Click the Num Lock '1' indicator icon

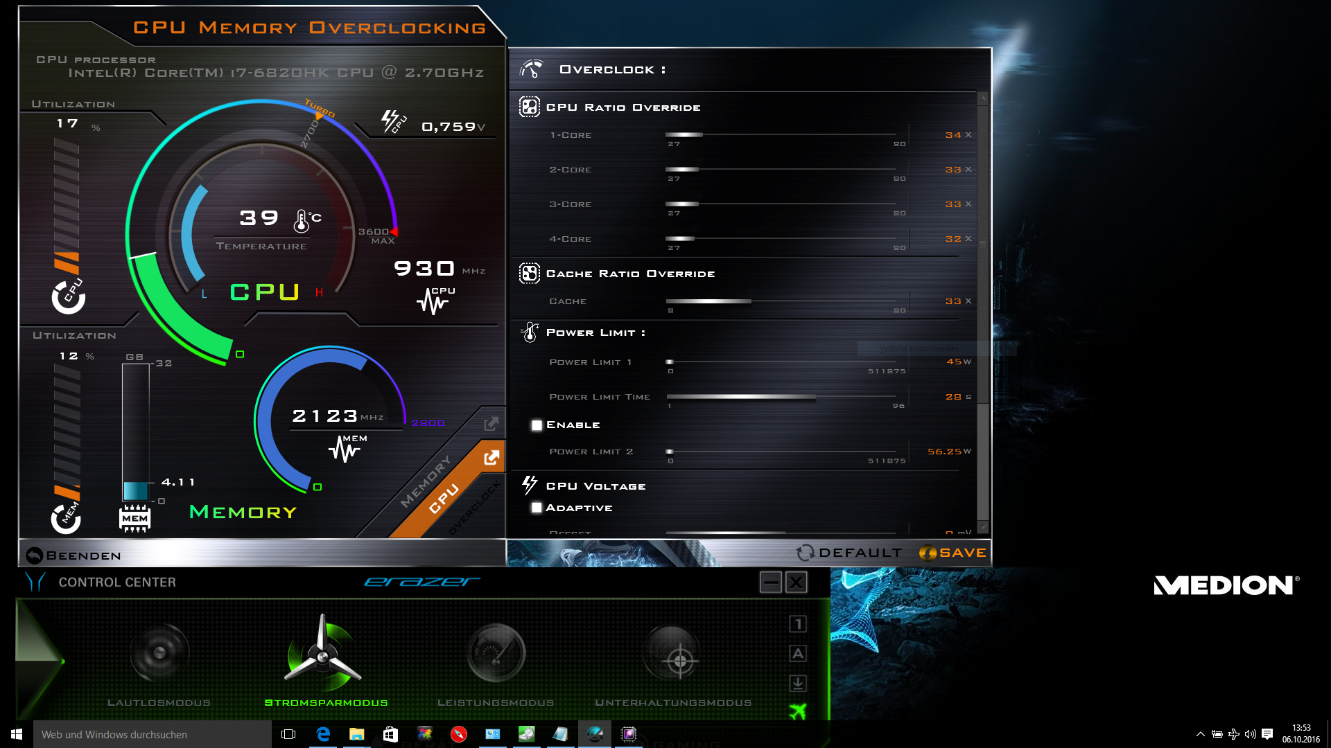click(798, 624)
